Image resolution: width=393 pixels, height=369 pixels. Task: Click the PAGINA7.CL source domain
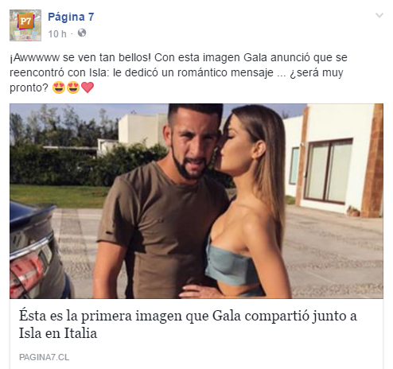[x=44, y=357]
